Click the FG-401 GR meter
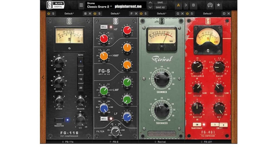278x156 pixels. coord(208,37)
